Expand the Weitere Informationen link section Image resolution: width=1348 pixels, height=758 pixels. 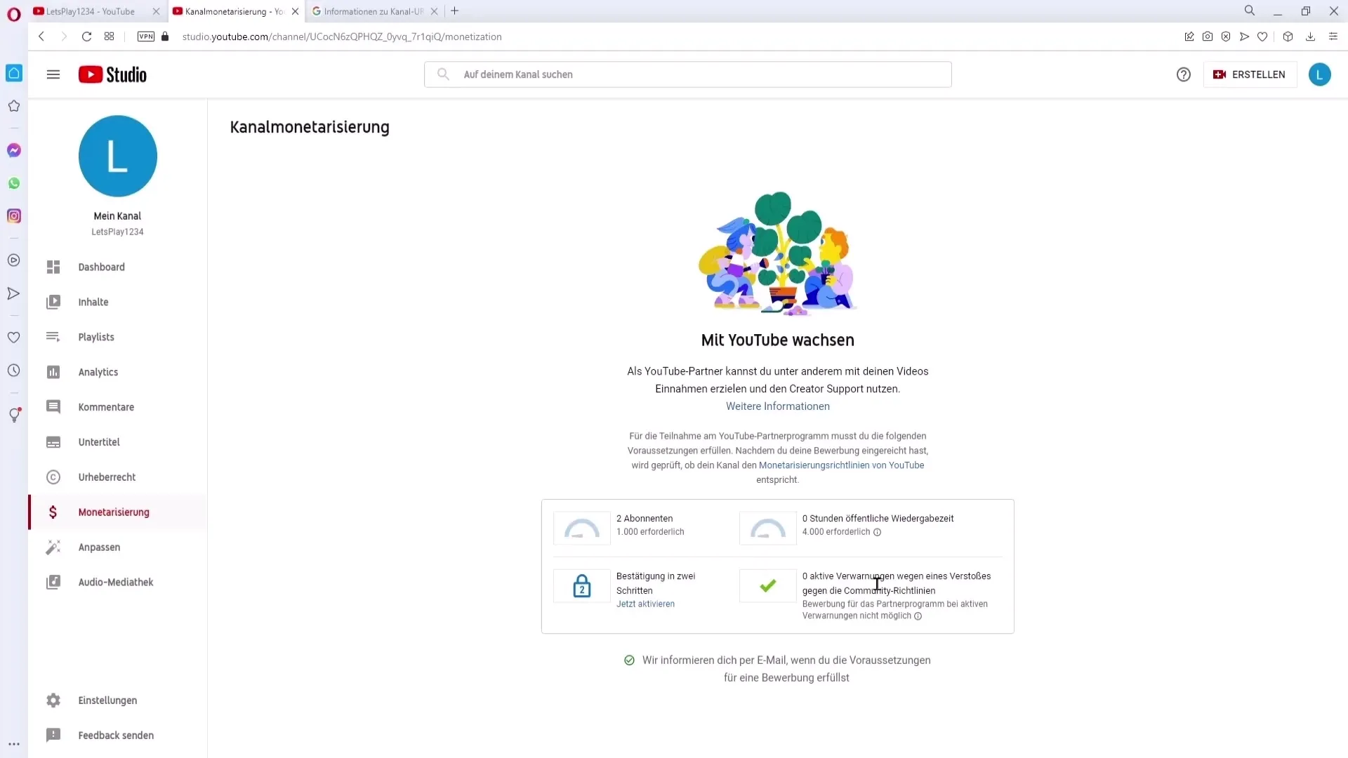pyautogui.click(x=777, y=406)
